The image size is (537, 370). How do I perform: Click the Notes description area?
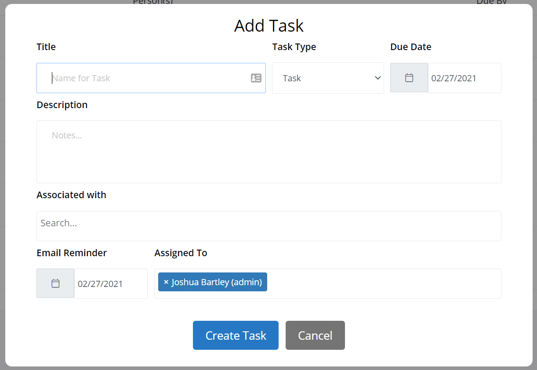click(x=268, y=152)
